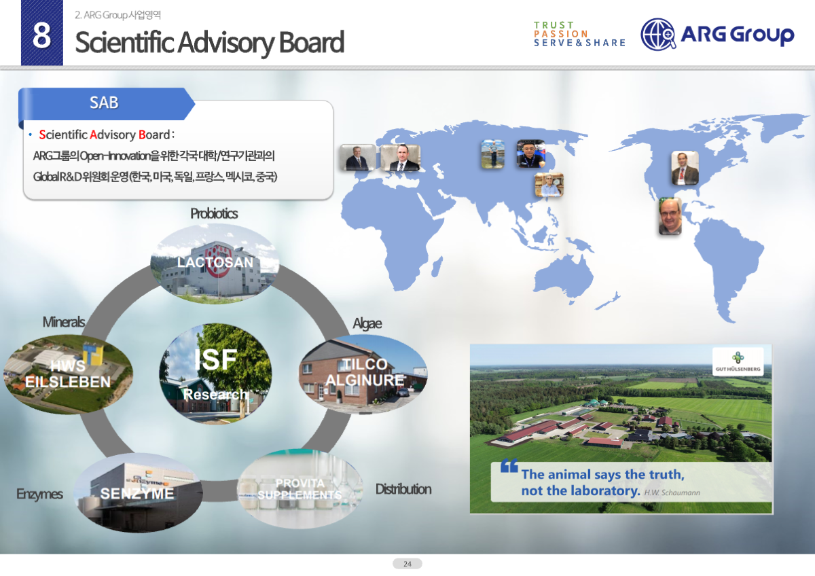The height and width of the screenshot is (576, 815).
Task: Select the TILCO ALGINURE oval image
Action: pyautogui.click(x=363, y=374)
